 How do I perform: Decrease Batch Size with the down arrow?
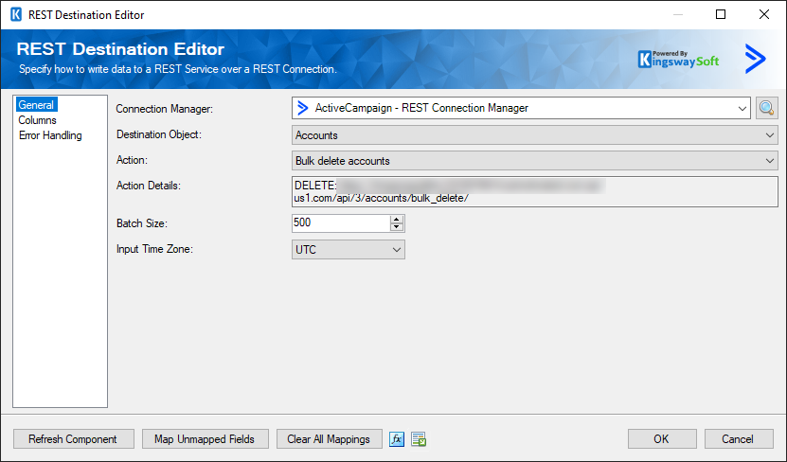click(397, 227)
